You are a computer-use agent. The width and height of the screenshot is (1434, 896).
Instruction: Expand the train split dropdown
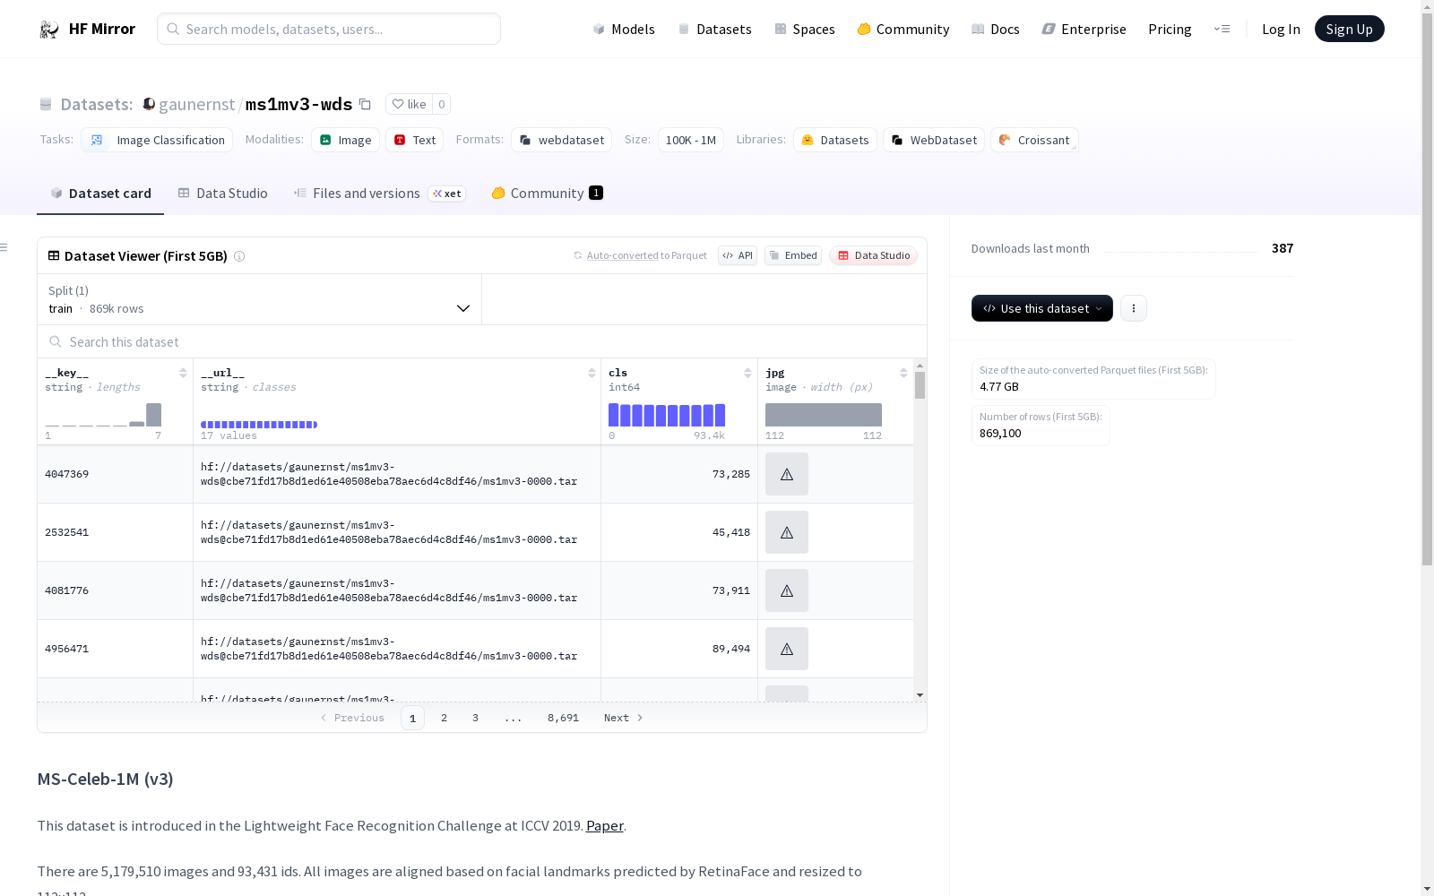[259, 299]
